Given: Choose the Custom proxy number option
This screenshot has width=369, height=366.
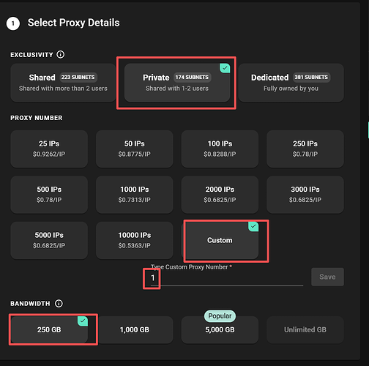Looking at the screenshot, I should (220, 240).
